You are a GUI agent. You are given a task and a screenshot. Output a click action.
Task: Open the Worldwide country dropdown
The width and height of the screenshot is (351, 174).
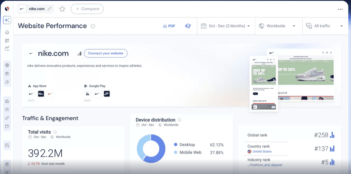[277, 26]
